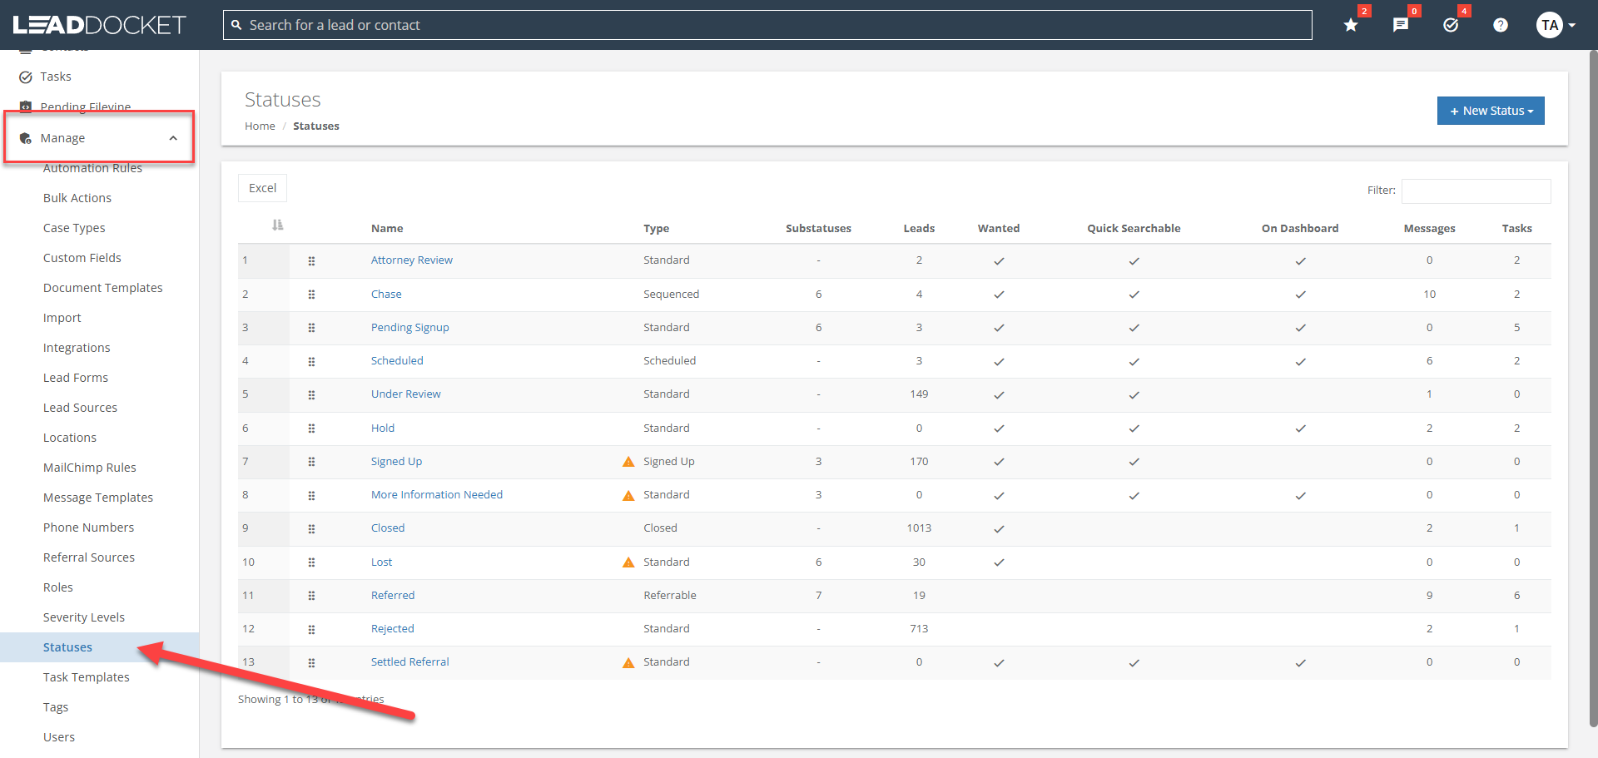
Task: Click the help question mark icon
Action: coord(1501,25)
